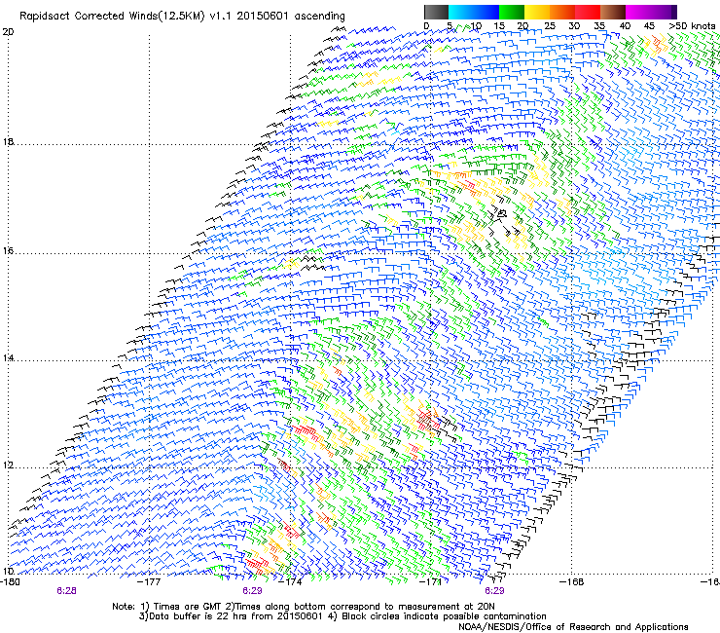The width and height of the screenshot is (720, 633).
Task: Click the brown 35-40 knots legend swatch
Action: point(613,12)
